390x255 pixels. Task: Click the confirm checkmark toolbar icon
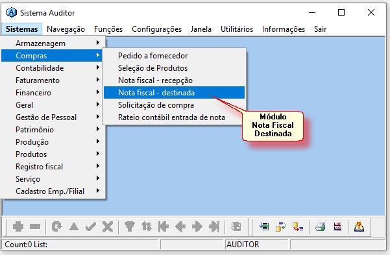point(91,226)
